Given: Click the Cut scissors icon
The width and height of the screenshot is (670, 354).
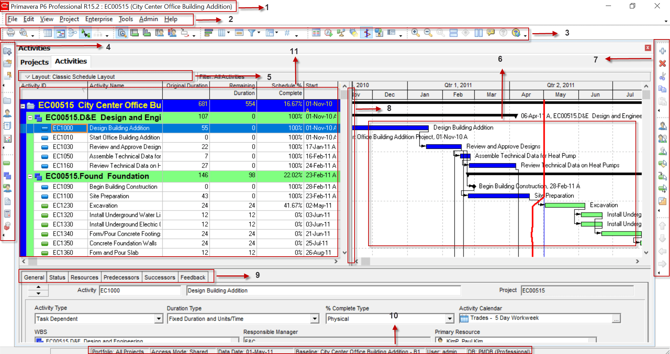Looking at the screenshot, I should pos(662,76).
